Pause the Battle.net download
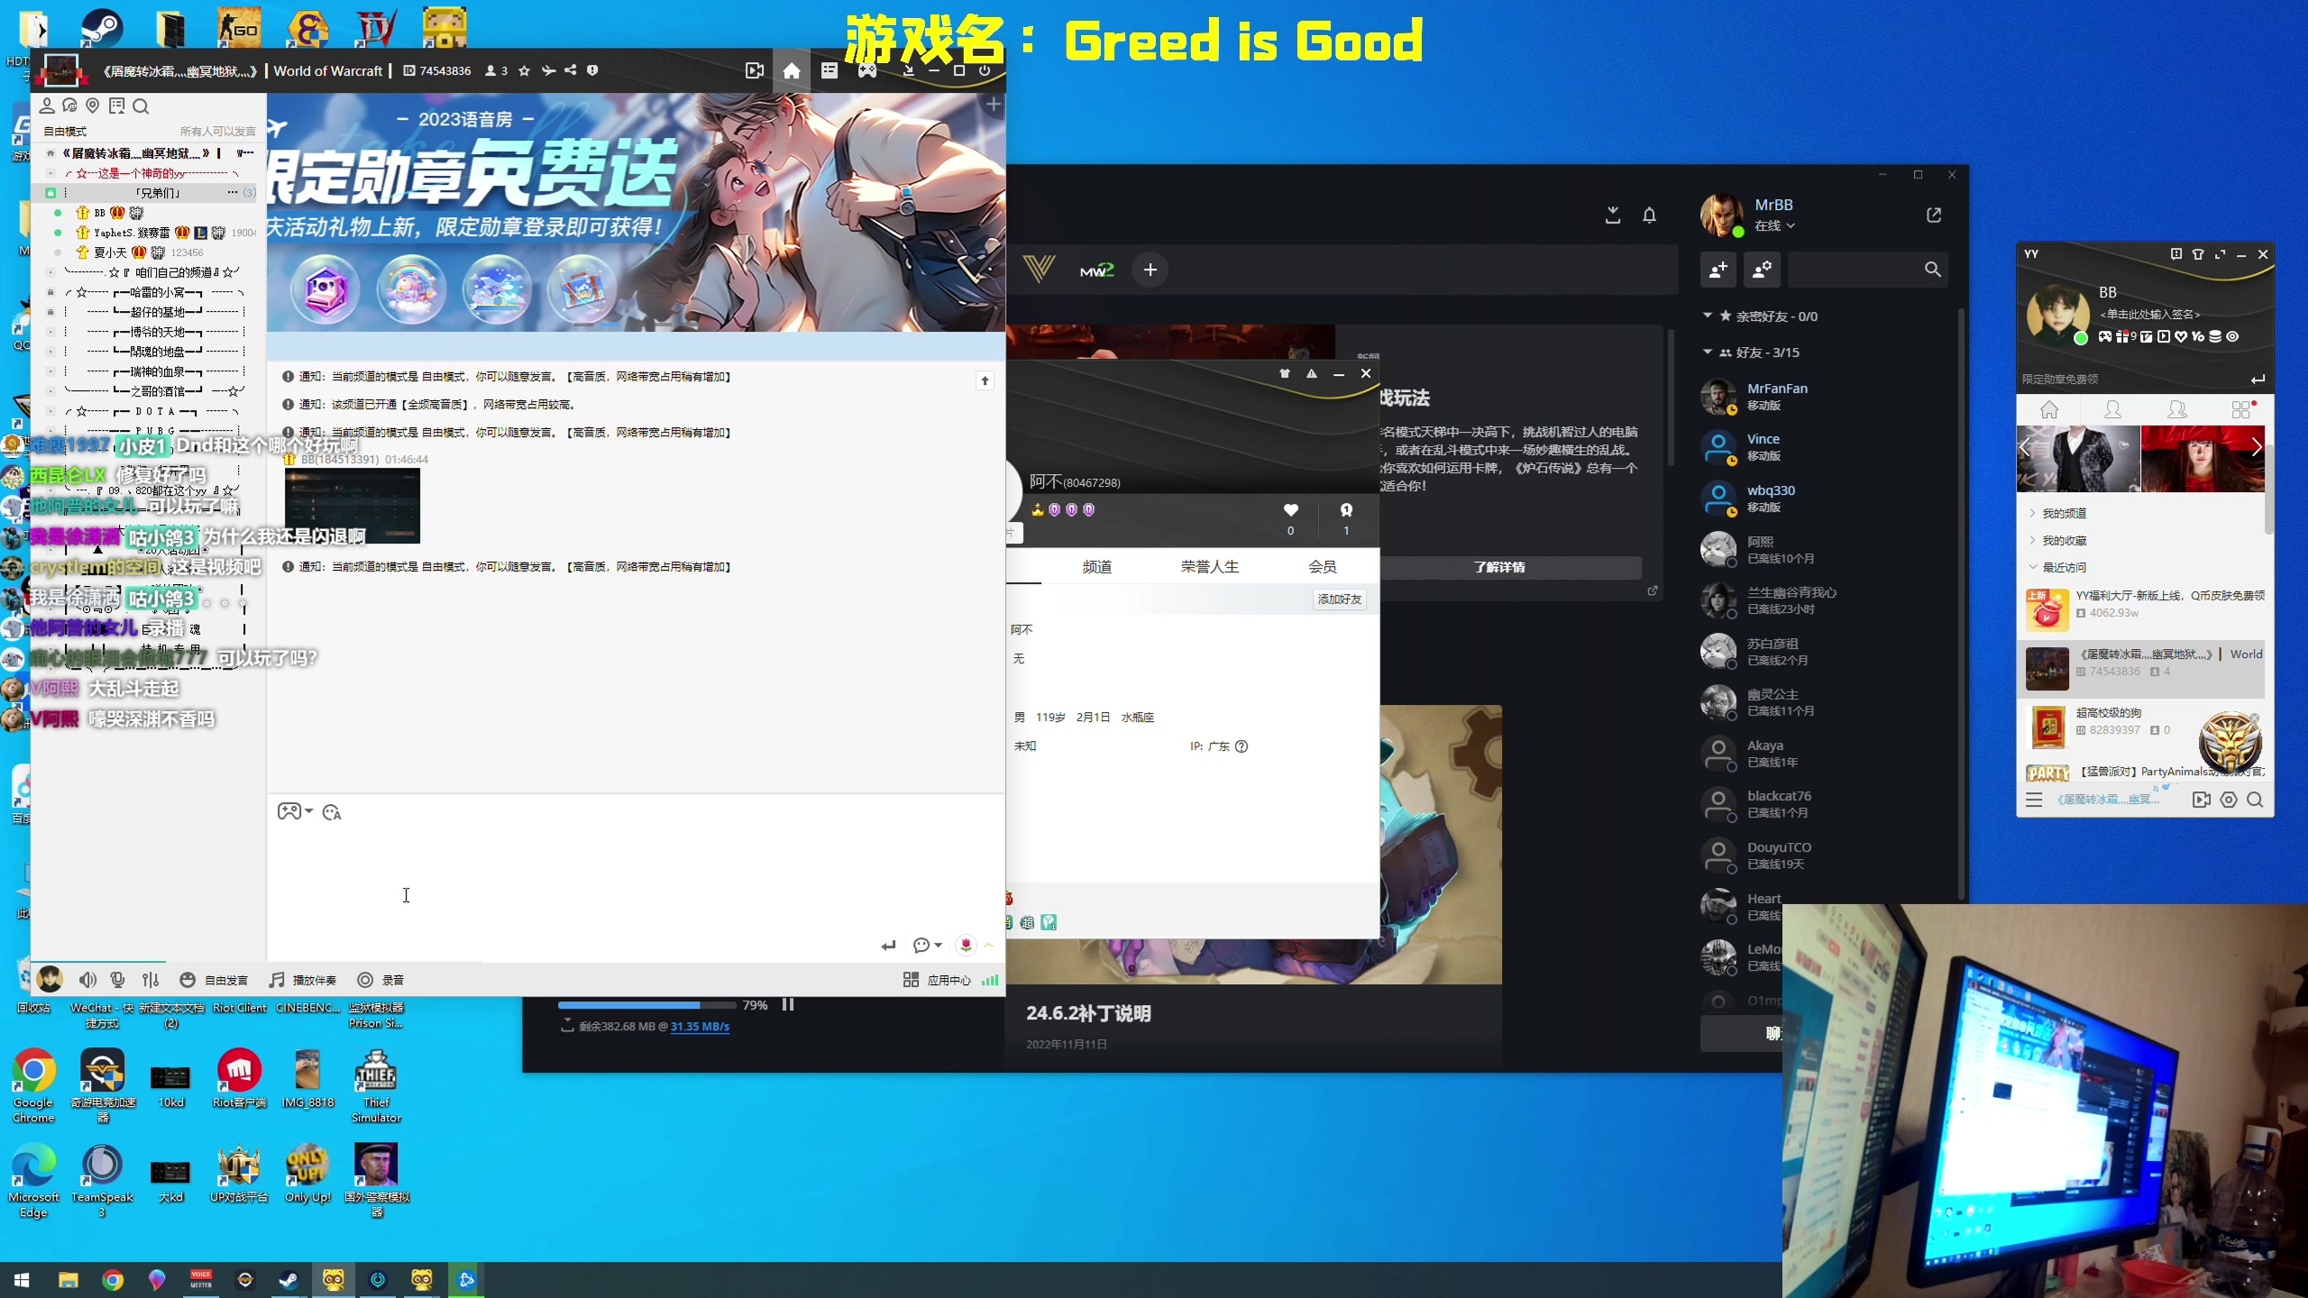 point(788,1004)
